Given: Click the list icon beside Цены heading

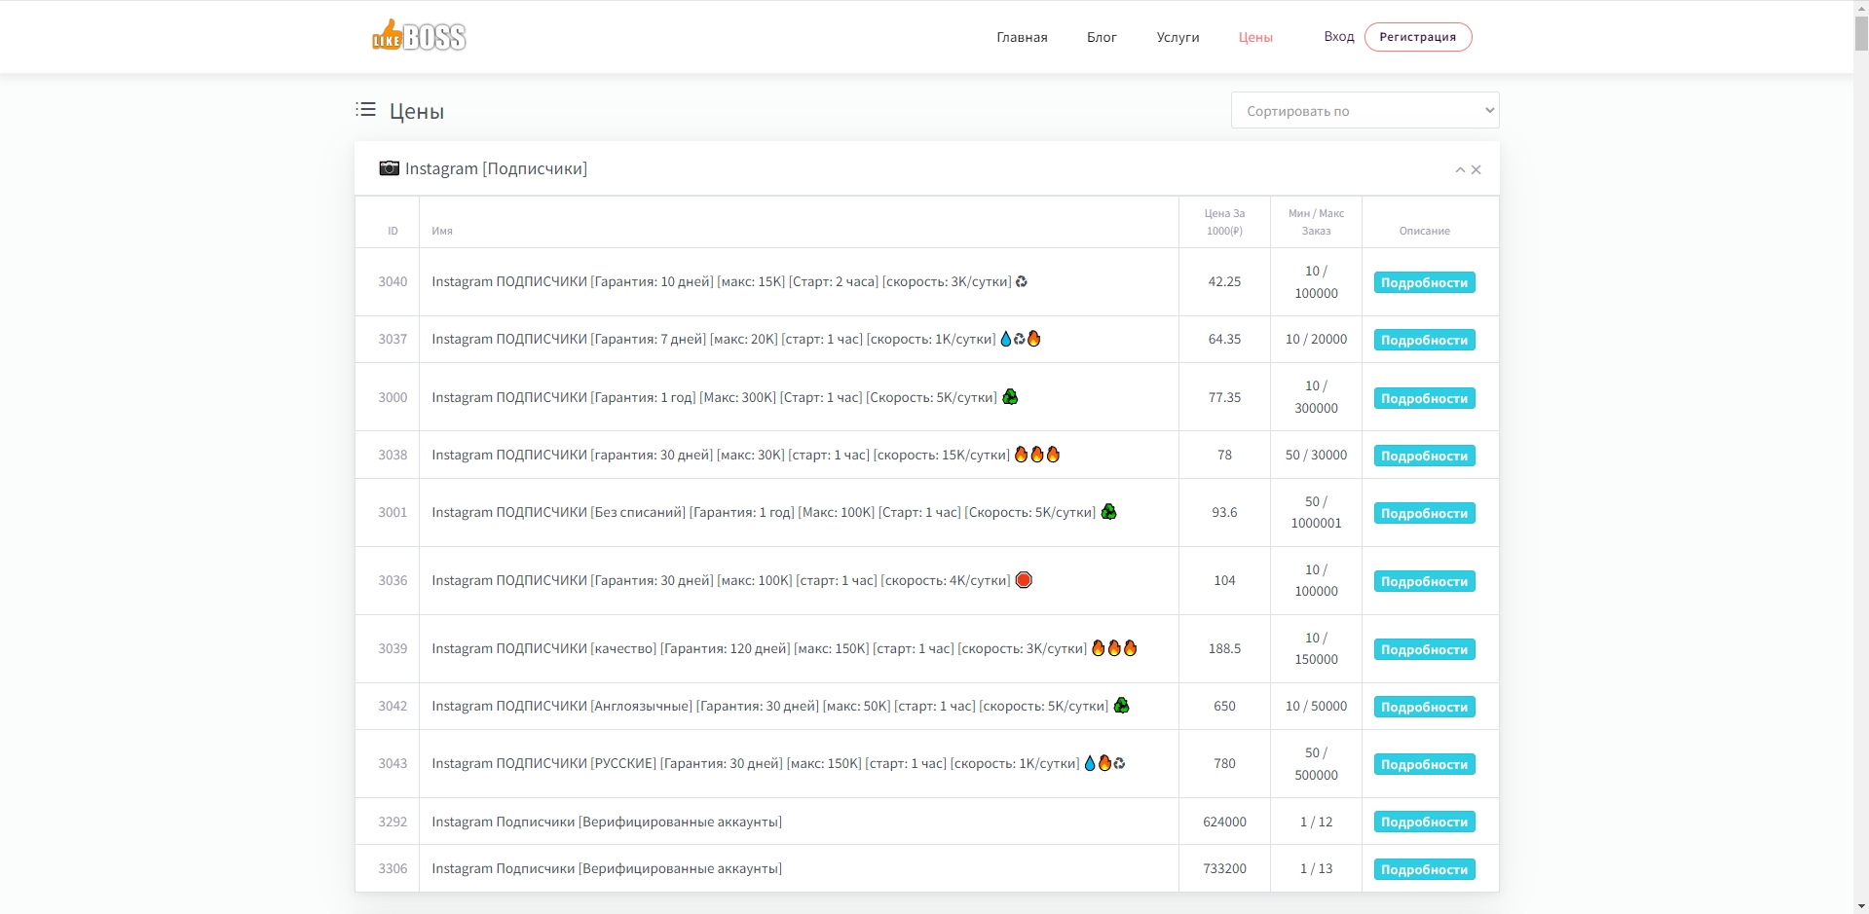Looking at the screenshot, I should coord(366,110).
